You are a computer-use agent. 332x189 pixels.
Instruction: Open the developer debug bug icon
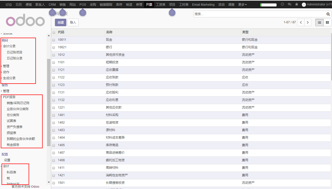click(x=297, y=4)
